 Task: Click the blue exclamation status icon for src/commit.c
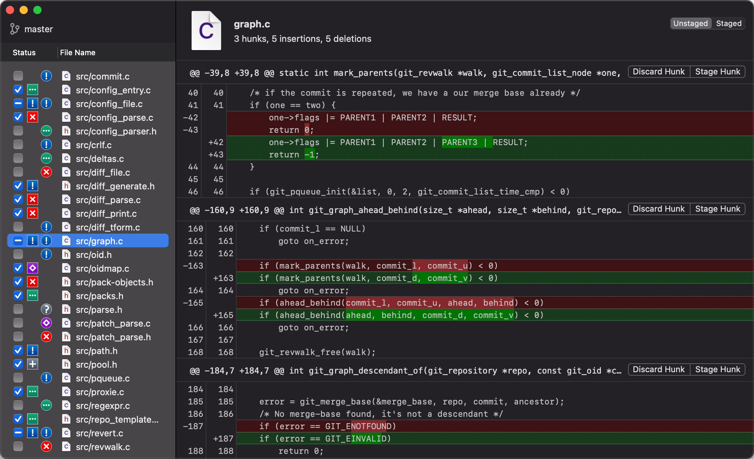[46, 76]
